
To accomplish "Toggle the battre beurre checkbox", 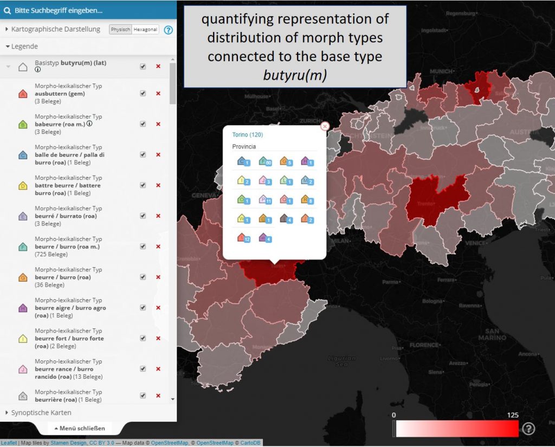I will [x=143, y=185].
